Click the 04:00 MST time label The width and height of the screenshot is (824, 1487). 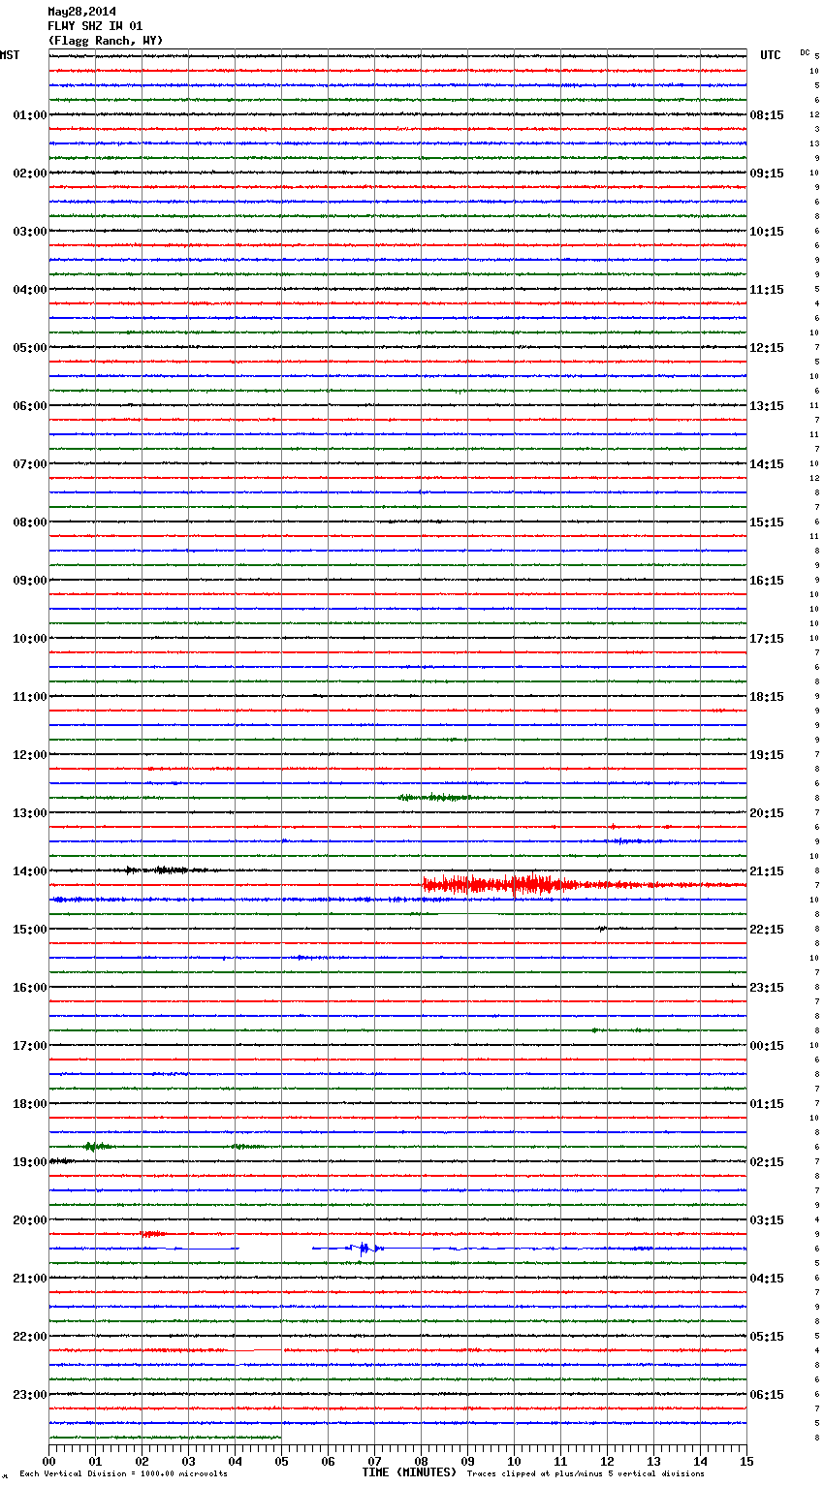[x=30, y=290]
